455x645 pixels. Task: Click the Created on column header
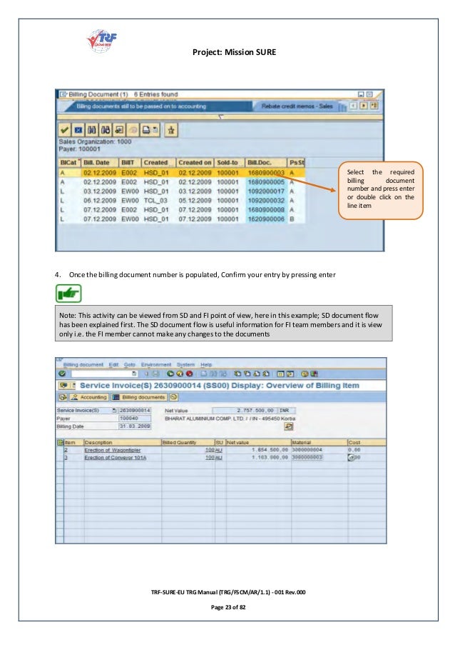[195, 162]
